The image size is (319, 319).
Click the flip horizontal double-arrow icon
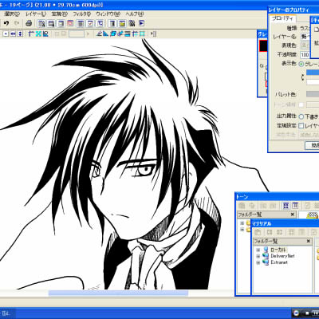click(x=13, y=33)
